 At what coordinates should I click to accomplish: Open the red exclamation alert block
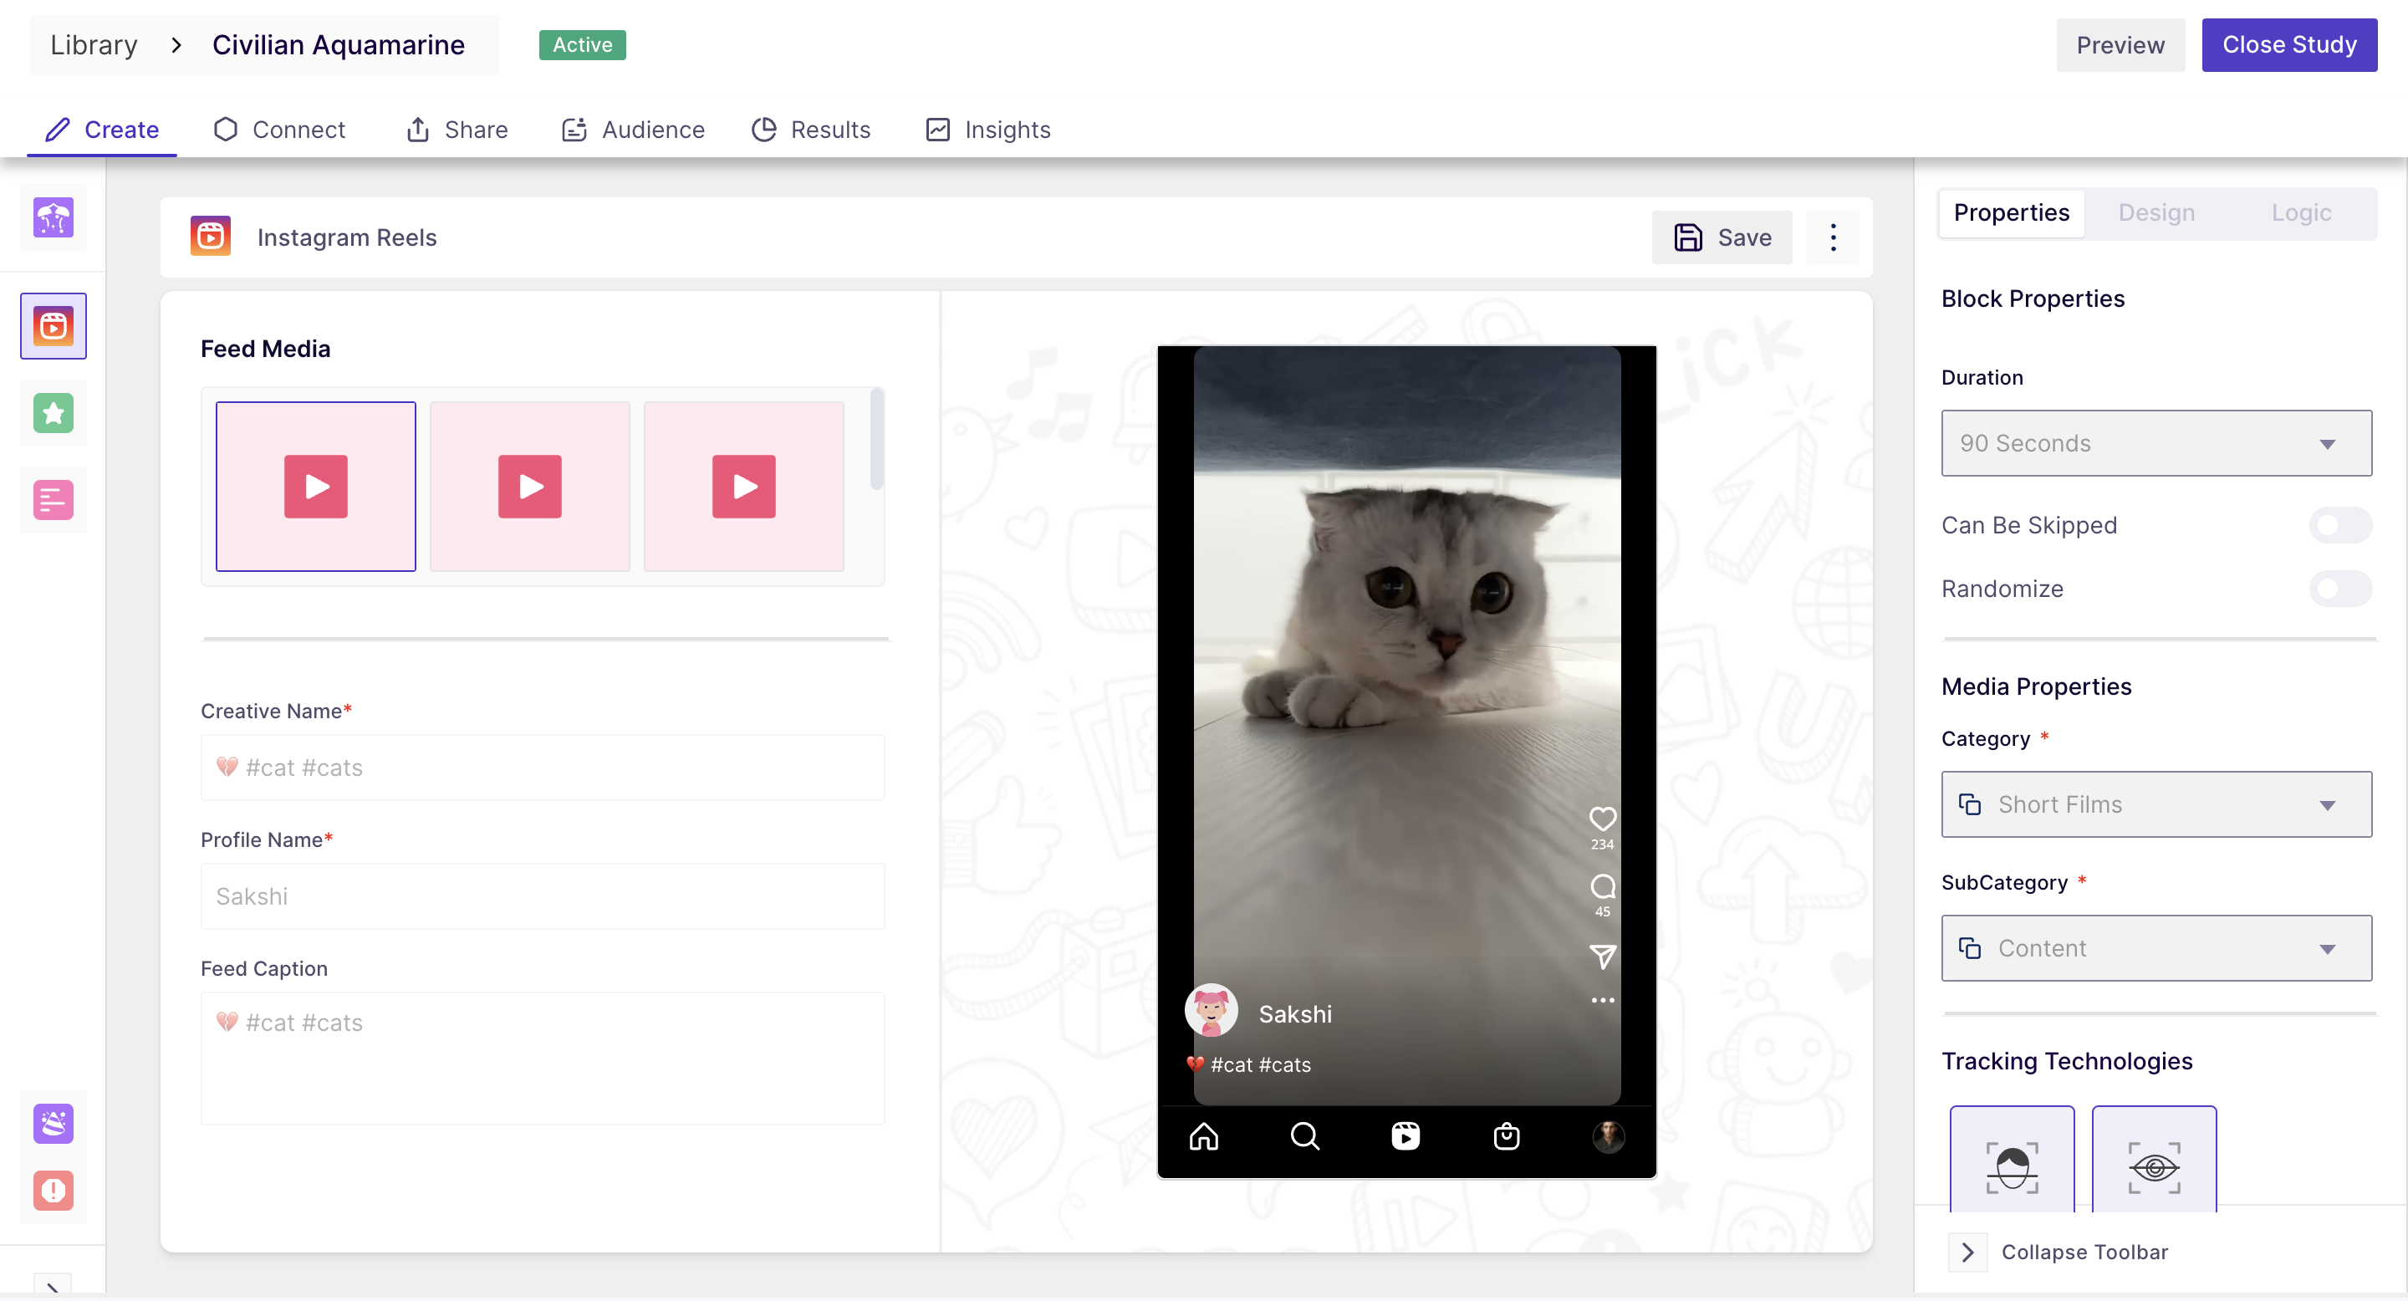[54, 1191]
